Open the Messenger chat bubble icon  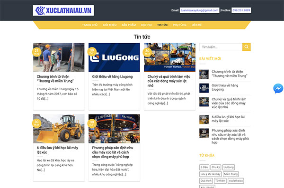pyautogui.click(x=278, y=88)
